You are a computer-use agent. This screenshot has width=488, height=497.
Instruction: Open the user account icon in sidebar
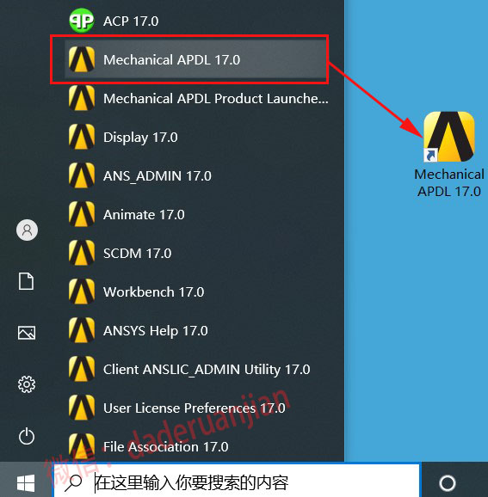27,230
